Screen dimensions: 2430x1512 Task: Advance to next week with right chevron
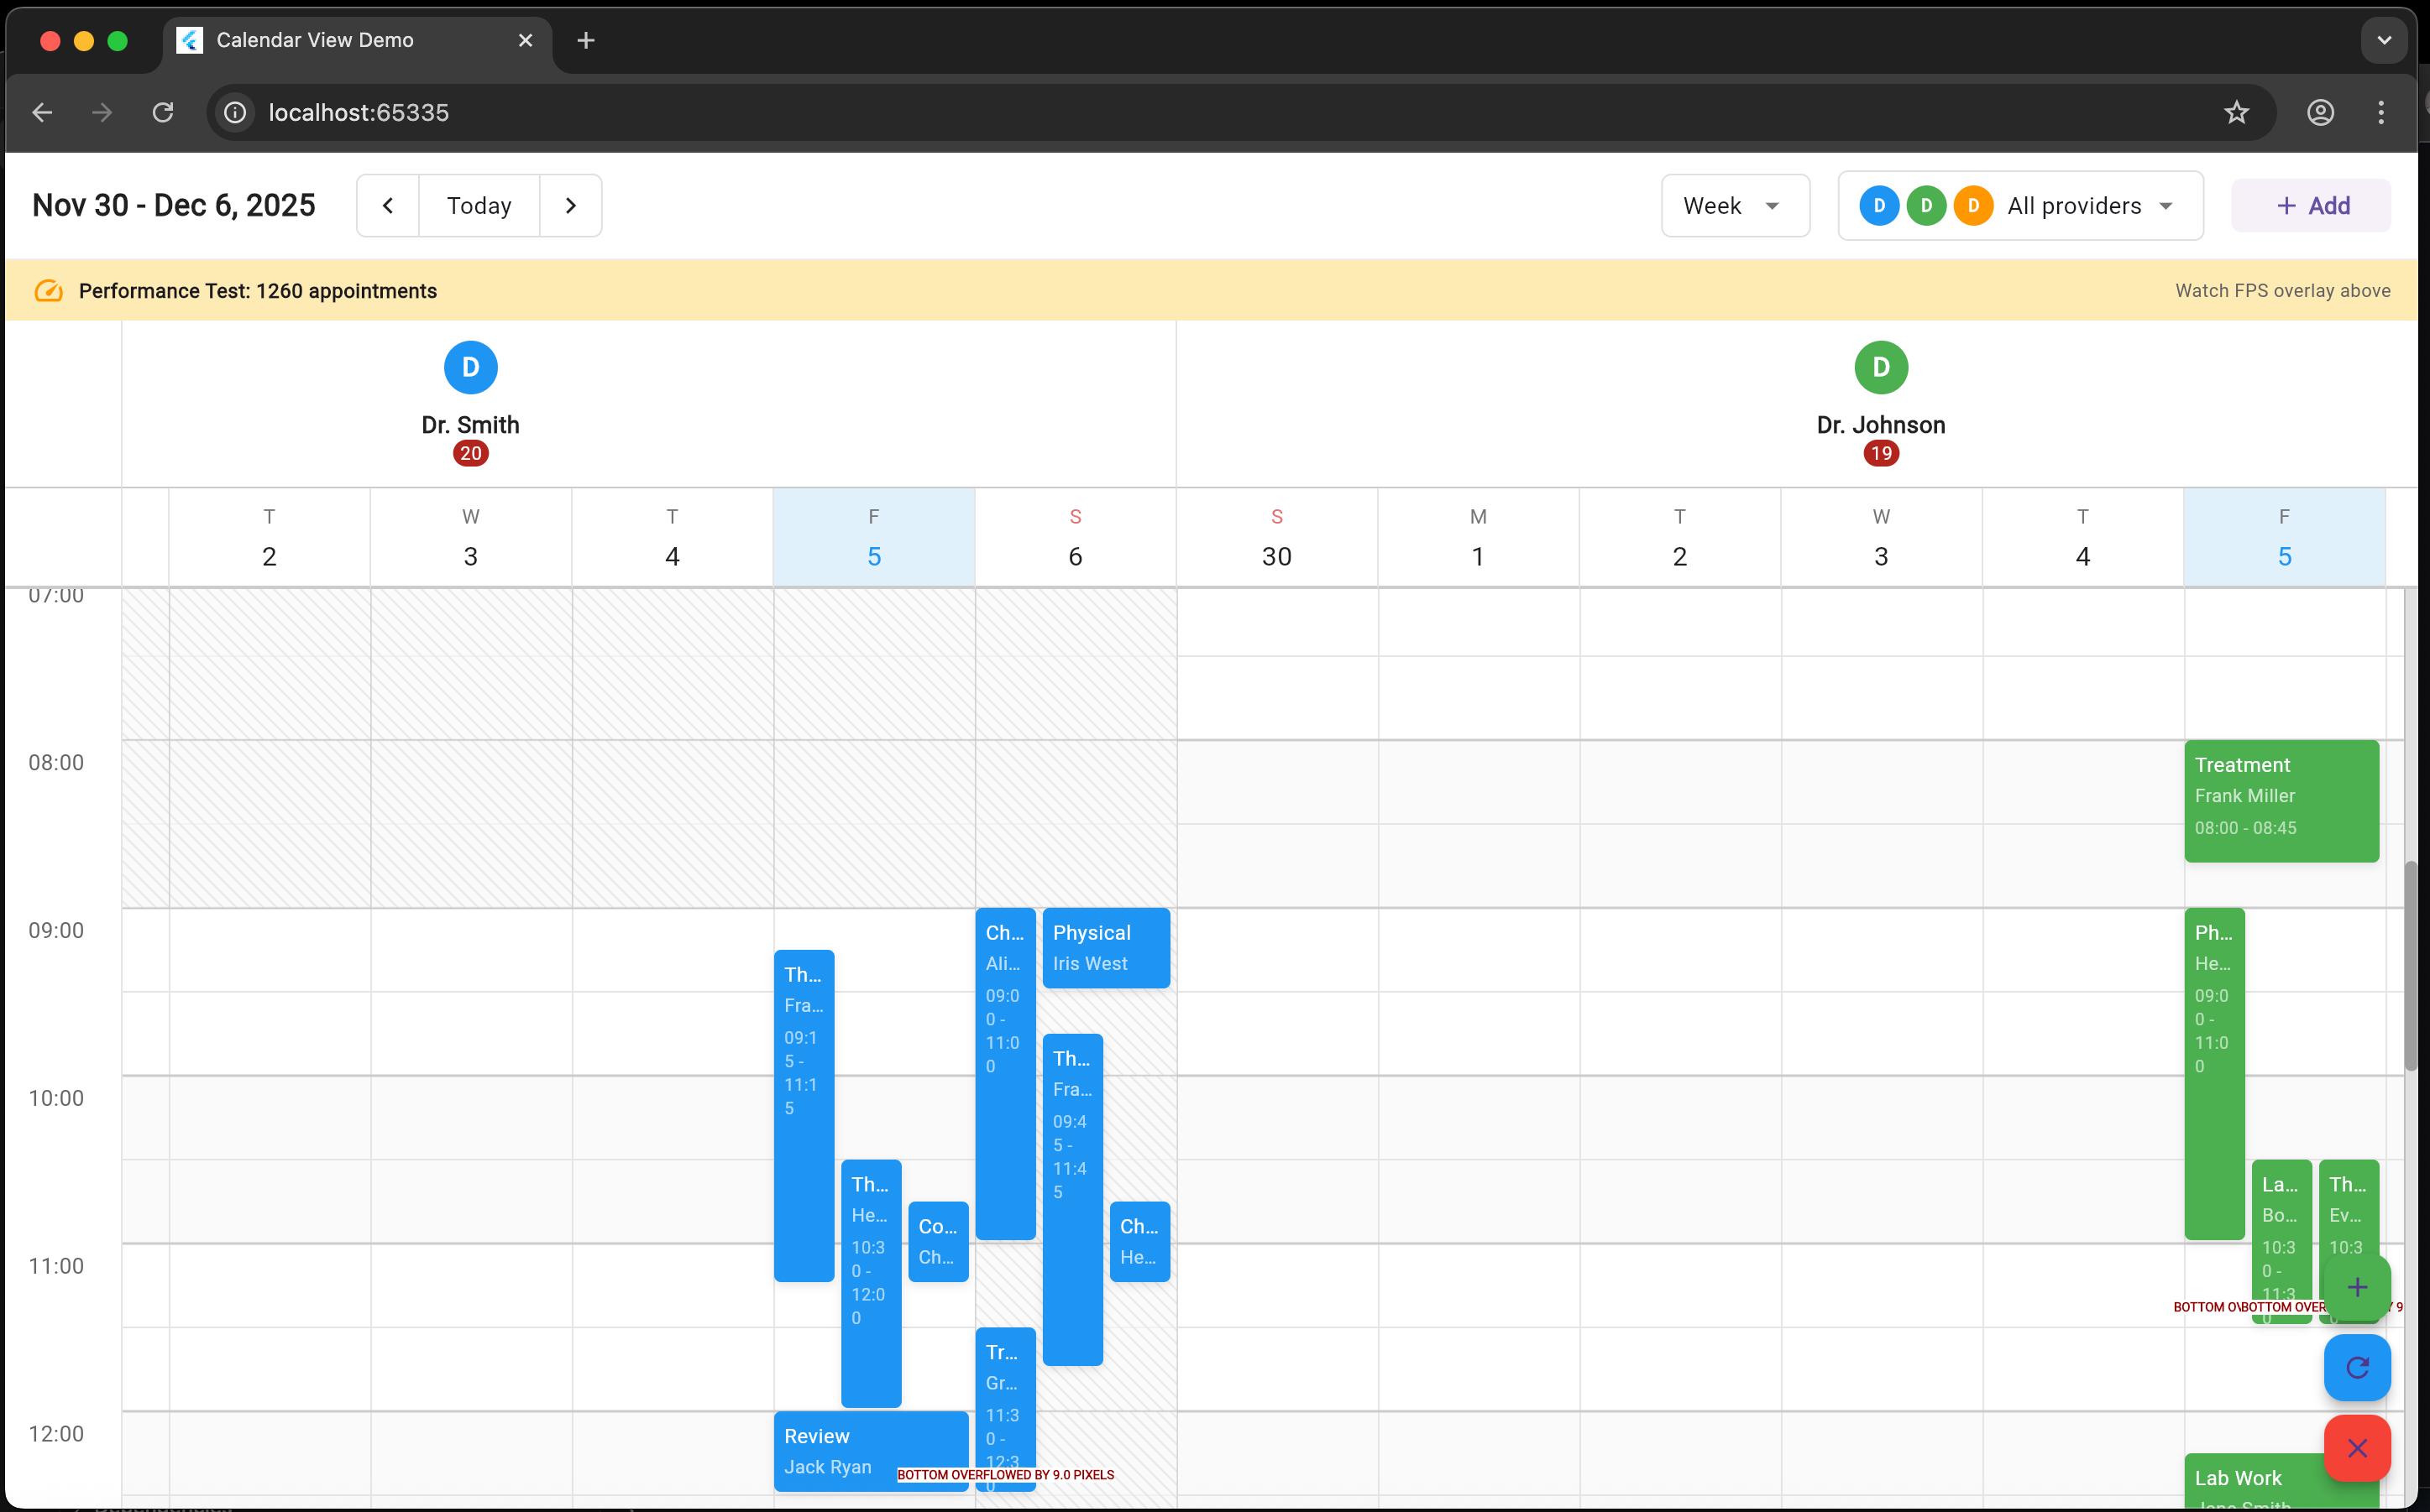[570, 206]
